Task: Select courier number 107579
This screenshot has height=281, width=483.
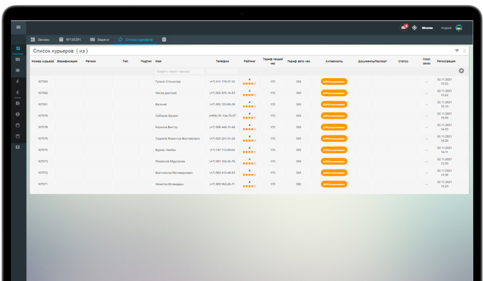Action: [43, 116]
